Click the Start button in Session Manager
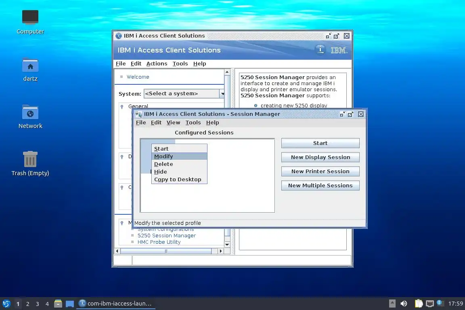465x310 pixels. click(x=320, y=143)
